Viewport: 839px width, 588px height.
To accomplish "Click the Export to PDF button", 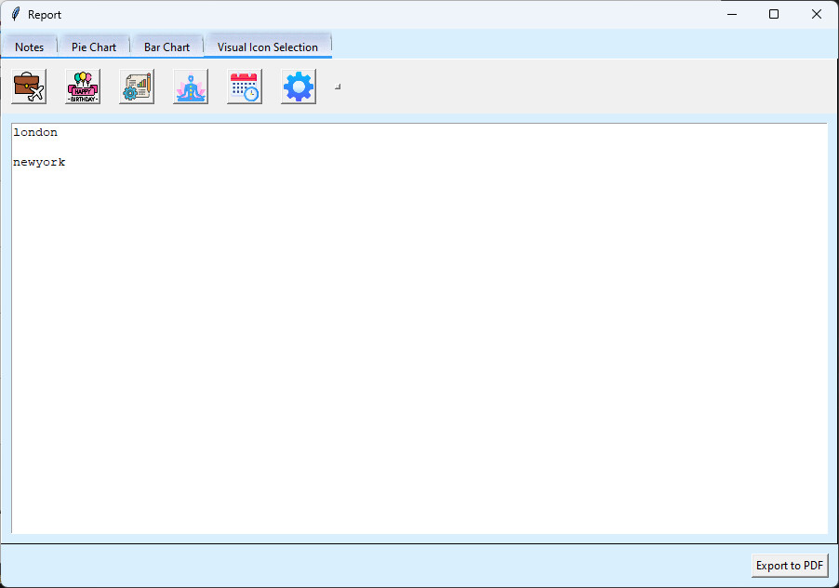I will coord(789,565).
